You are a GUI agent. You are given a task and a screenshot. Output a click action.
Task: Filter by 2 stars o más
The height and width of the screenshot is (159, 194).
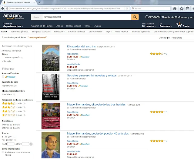(x=14, y=111)
